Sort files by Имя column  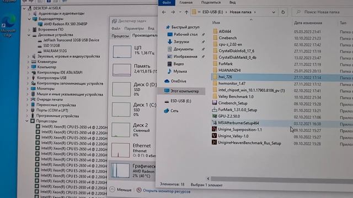pos(216,23)
